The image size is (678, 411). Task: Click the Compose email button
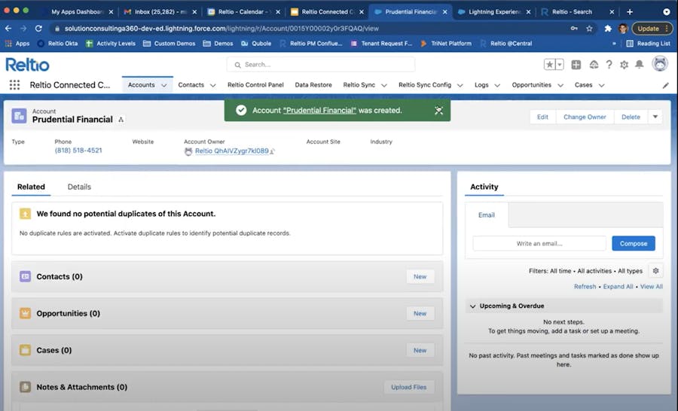(x=633, y=244)
